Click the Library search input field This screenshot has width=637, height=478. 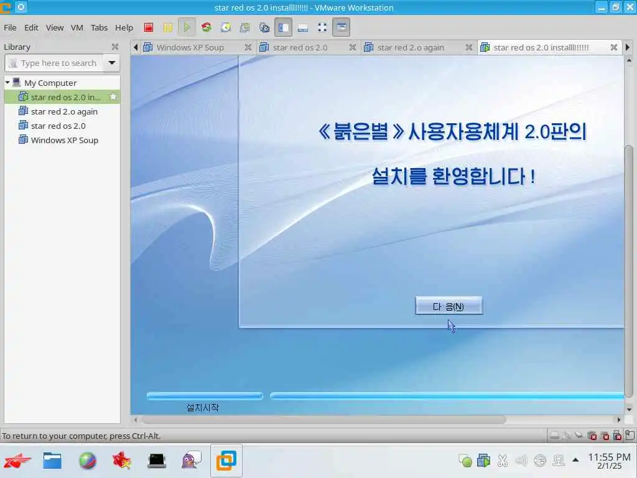[54, 63]
